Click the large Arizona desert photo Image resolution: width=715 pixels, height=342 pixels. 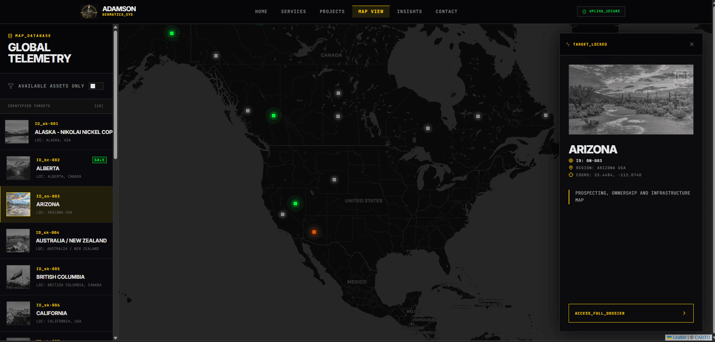click(631, 100)
